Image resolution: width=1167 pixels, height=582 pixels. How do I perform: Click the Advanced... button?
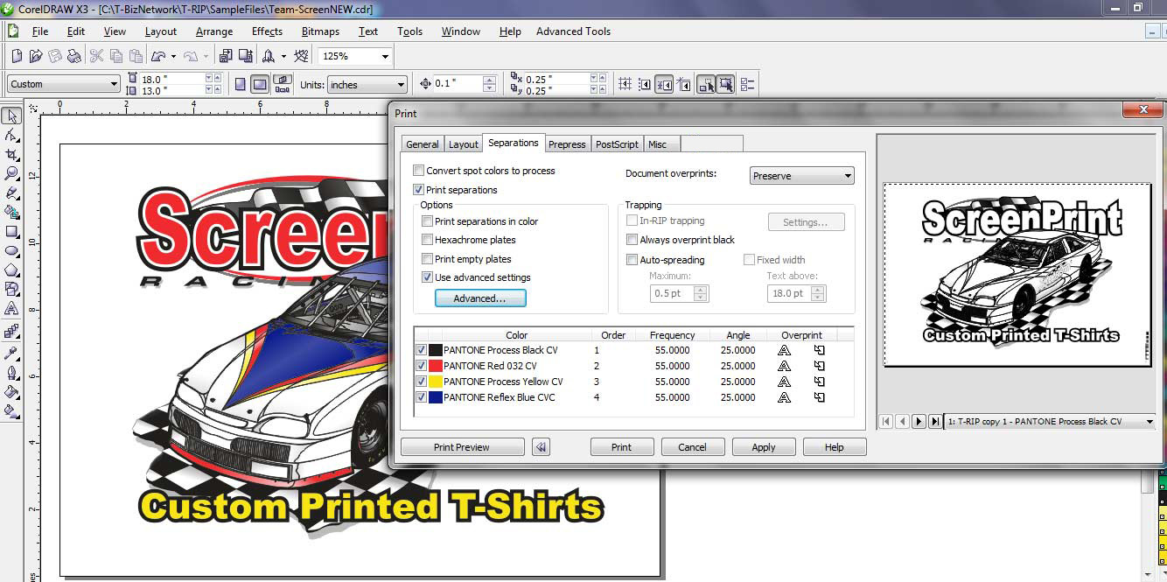click(479, 298)
